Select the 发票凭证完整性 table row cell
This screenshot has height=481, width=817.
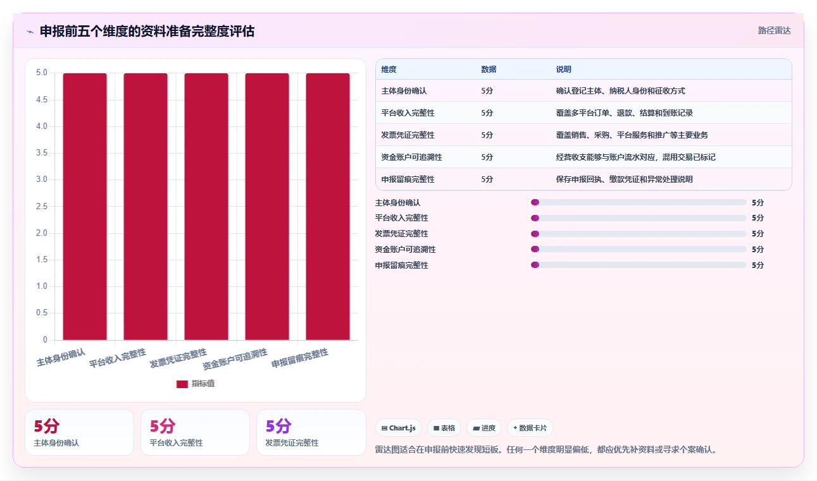click(408, 135)
